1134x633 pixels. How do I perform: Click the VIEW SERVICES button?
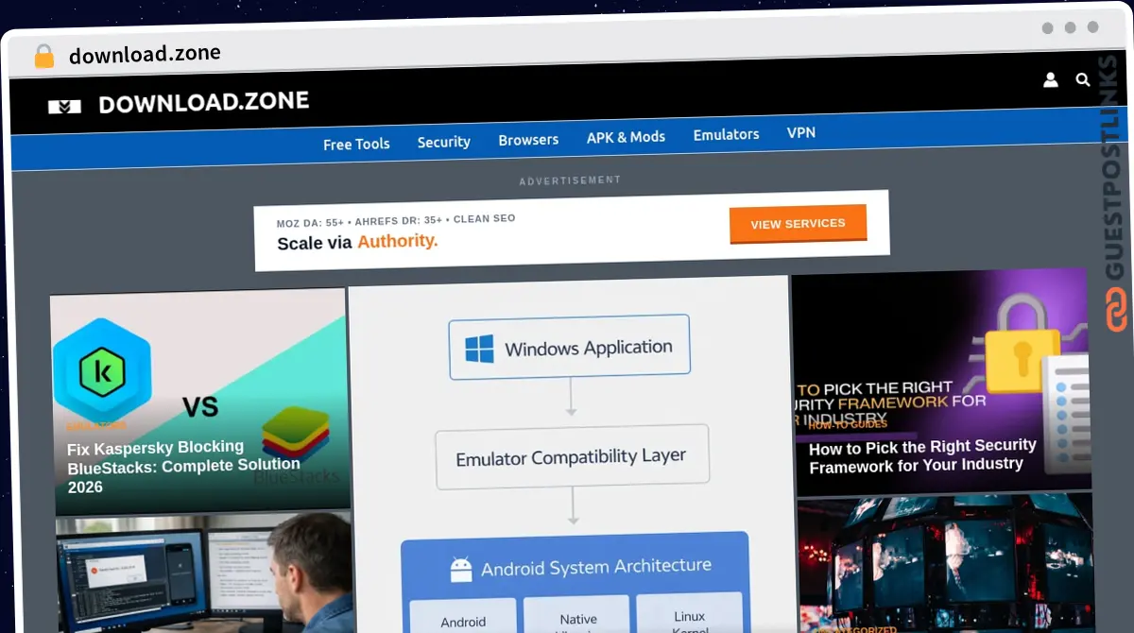798,224
